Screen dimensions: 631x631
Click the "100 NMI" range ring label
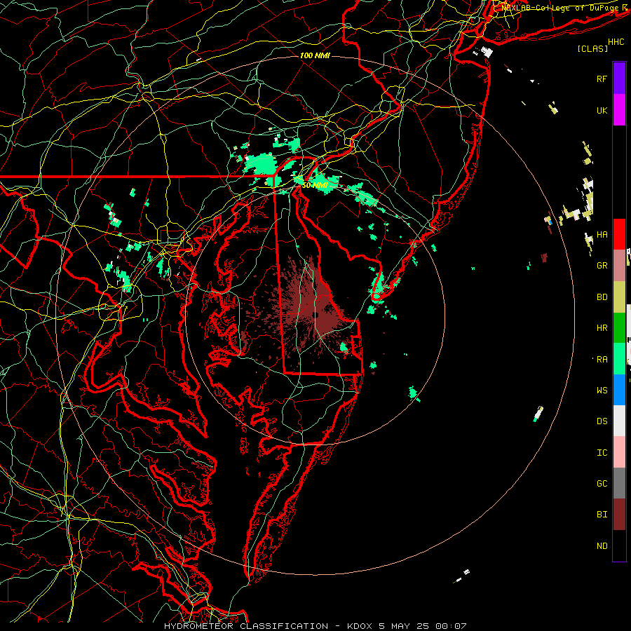click(x=315, y=55)
